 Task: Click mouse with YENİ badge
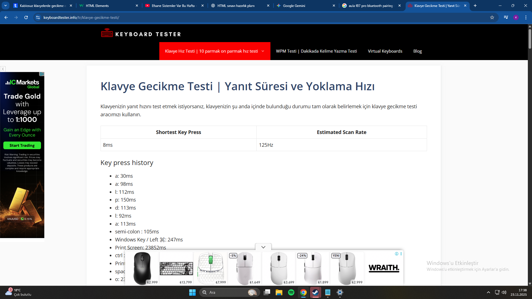[347, 268]
